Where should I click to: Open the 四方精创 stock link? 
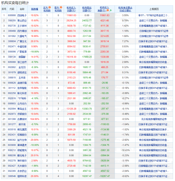22,31
